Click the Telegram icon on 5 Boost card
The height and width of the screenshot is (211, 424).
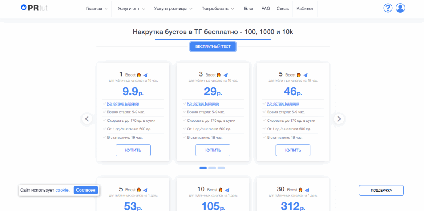click(x=305, y=75)
